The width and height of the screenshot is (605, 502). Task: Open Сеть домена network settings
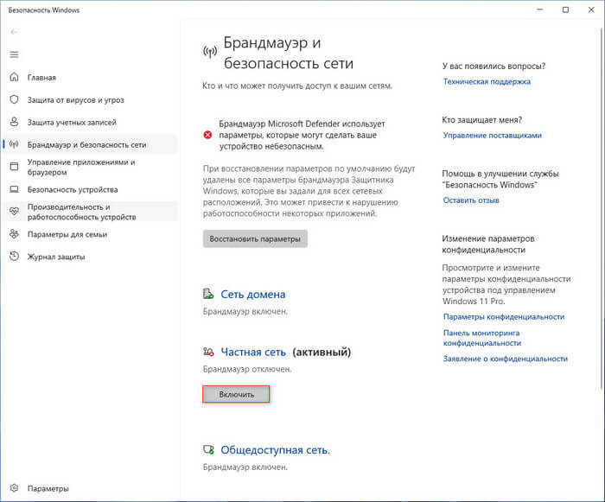coord(252,295)
